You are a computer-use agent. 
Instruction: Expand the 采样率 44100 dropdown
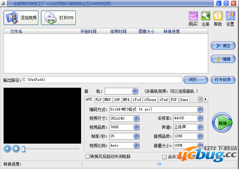(x=200, y=119)
